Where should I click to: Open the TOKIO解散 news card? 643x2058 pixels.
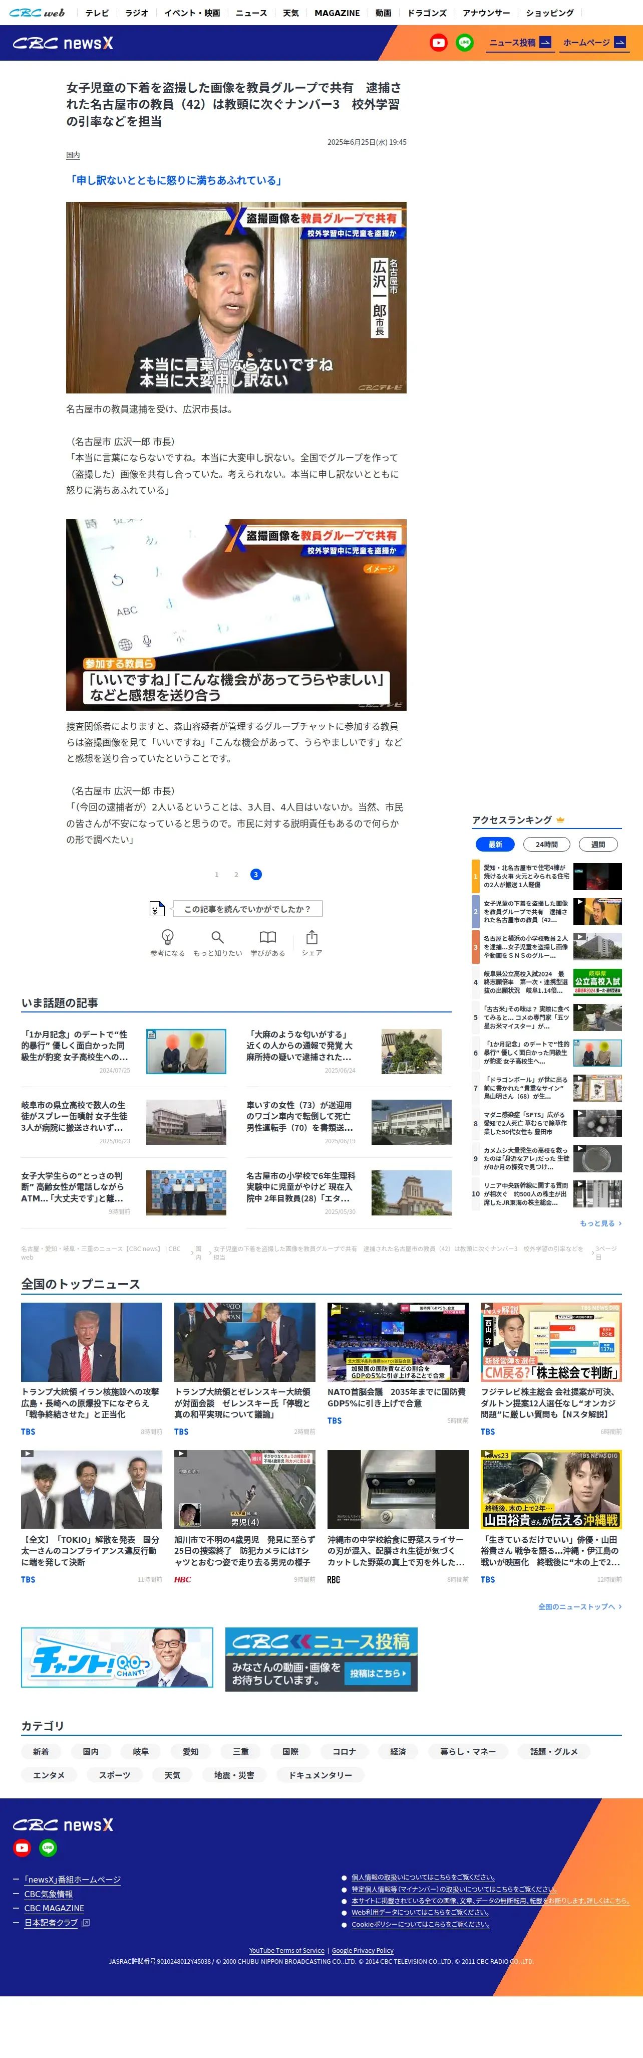pos(92,1516)
